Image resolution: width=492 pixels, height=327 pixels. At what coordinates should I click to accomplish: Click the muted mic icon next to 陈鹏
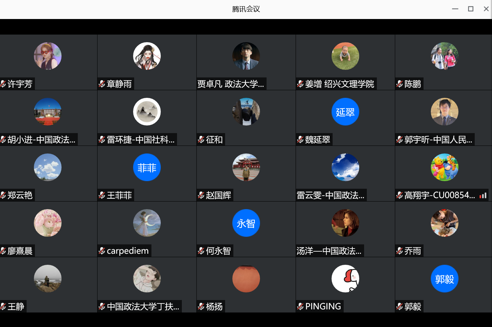pyautogui.click(x=399, y=84)
